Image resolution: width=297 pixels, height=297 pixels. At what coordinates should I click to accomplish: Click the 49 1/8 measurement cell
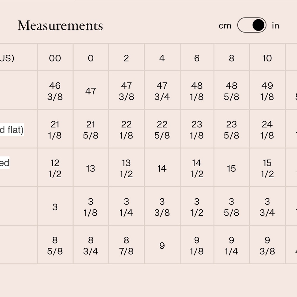[267, 90]
